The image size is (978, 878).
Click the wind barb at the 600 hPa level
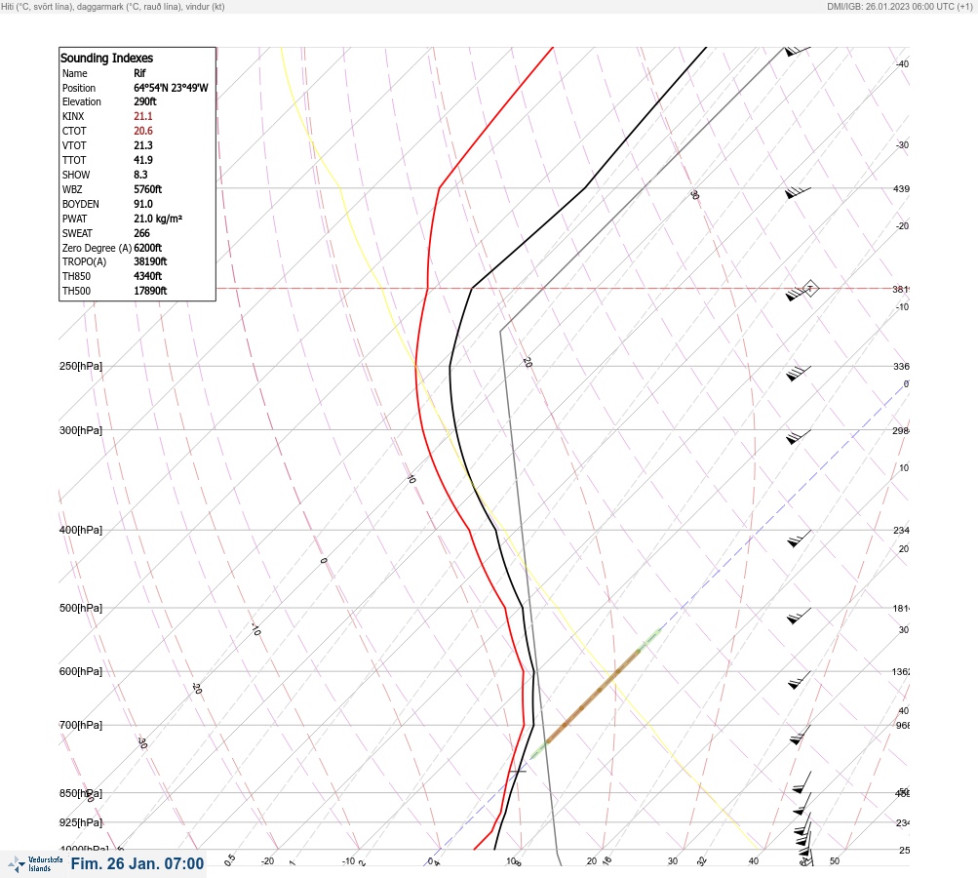800,680
